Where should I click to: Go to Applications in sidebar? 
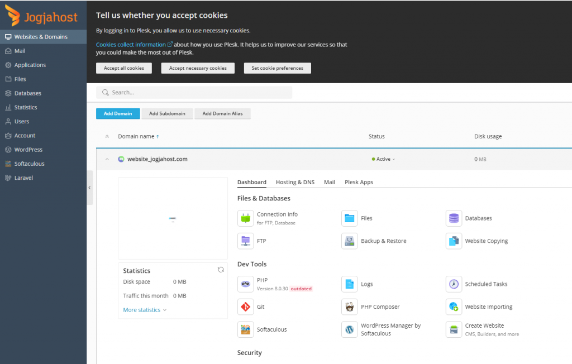[43, 65]
